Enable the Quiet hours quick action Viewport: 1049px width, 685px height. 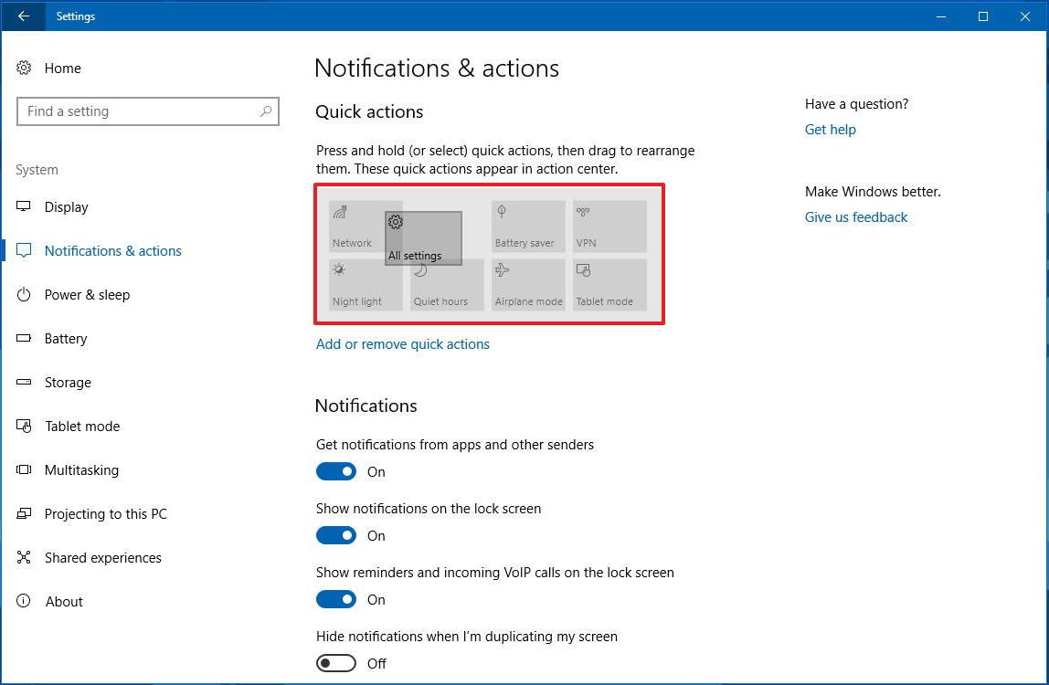(447, 284)
